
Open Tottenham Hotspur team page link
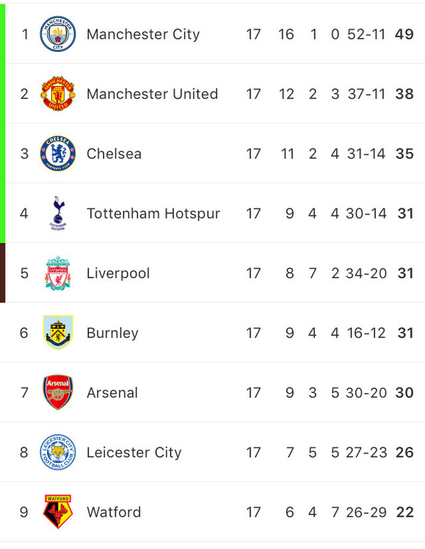coord(153,213)
